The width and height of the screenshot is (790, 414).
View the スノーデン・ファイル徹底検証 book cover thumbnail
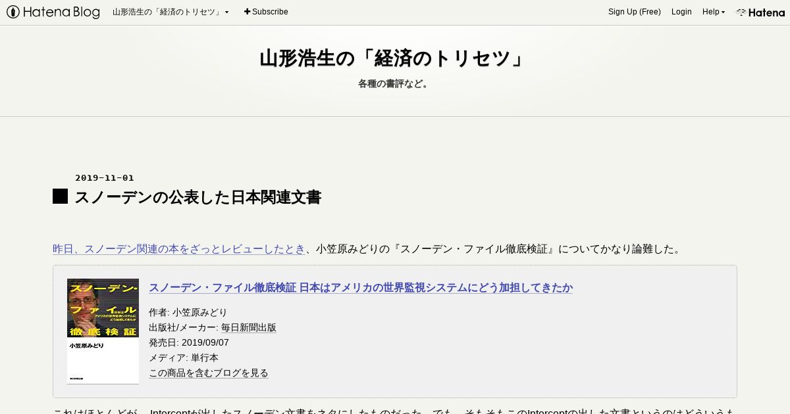click(x=103, y=331)
